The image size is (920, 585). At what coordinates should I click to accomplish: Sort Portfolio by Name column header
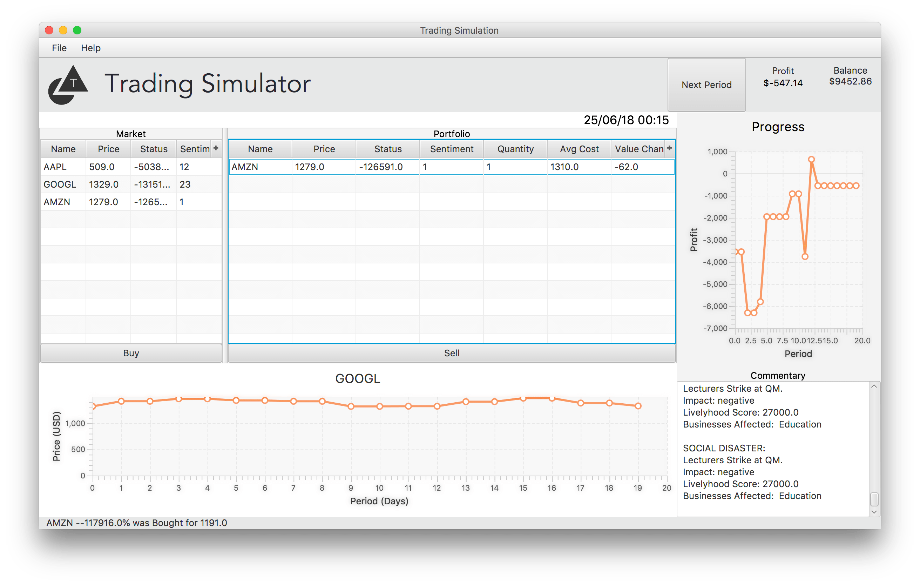[260, 149]
